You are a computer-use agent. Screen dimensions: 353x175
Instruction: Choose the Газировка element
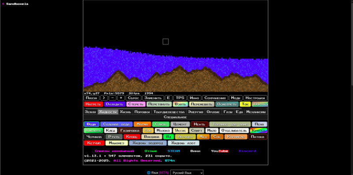[x=130, y=130]
